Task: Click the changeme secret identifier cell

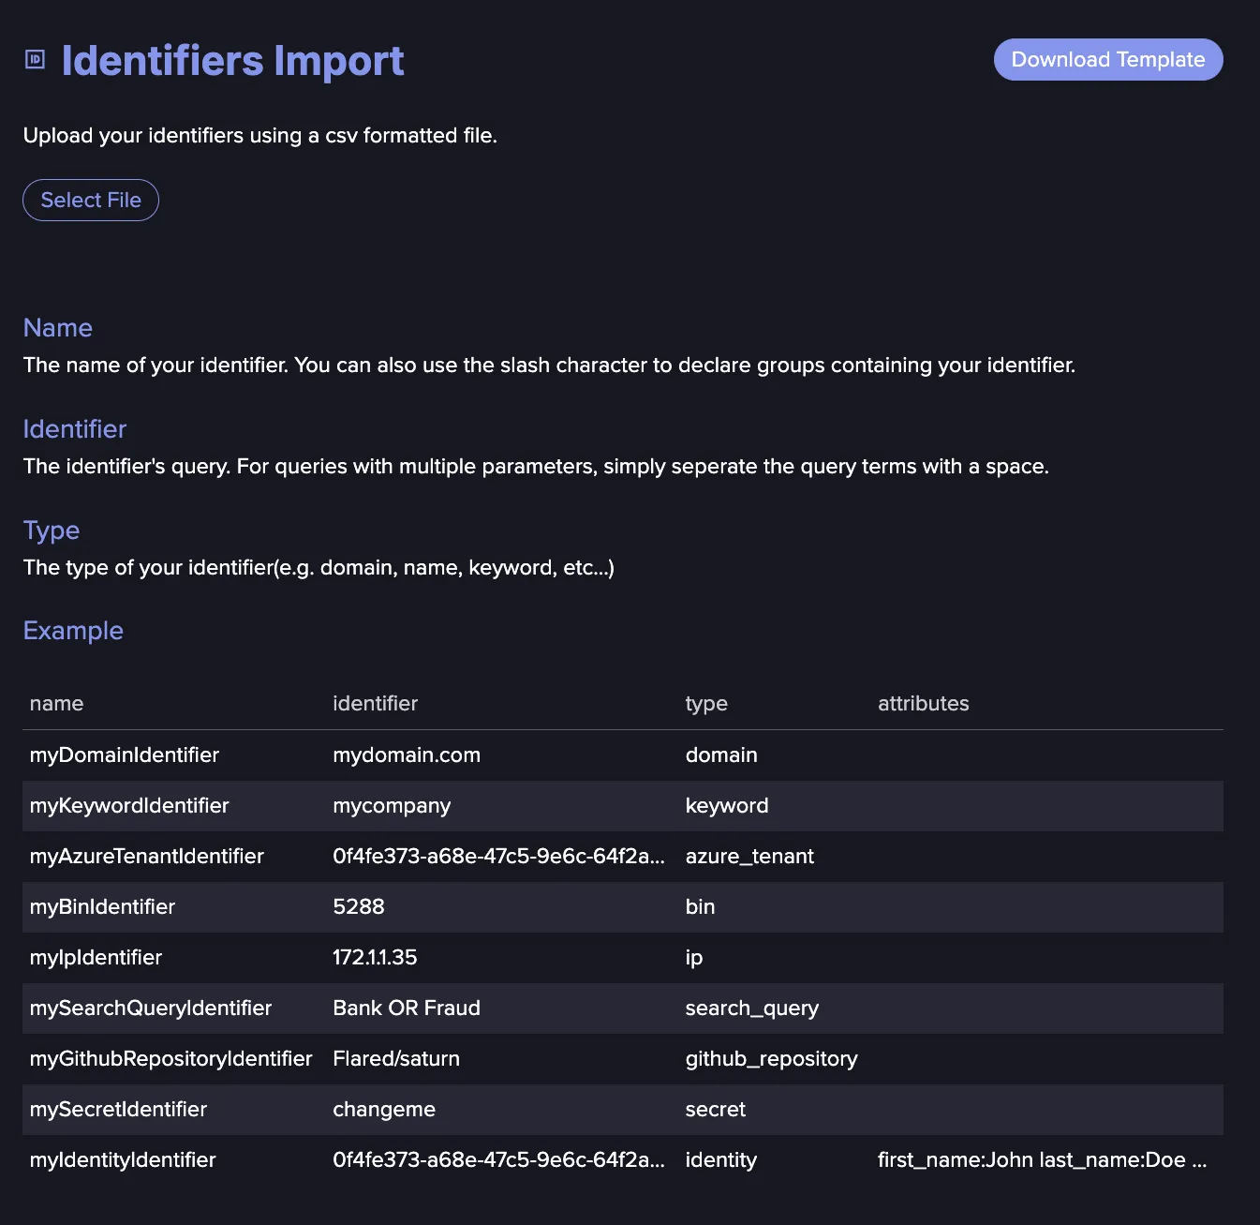Action: [384, 1110]
